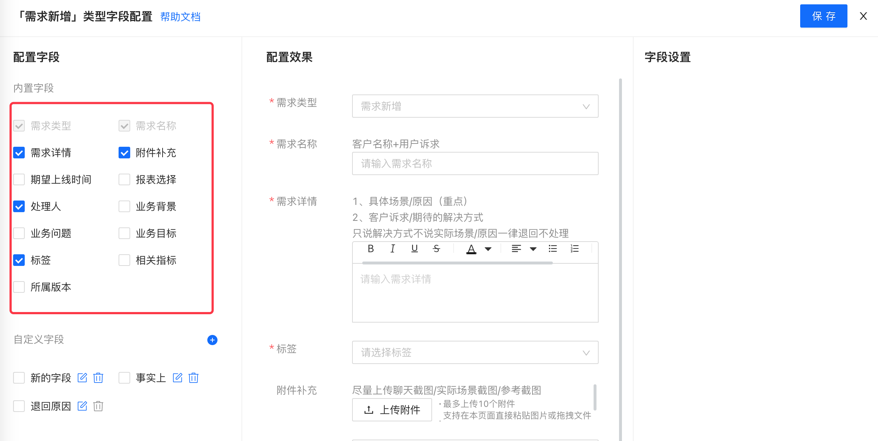878x441 pixels.
Task: Open the text alignment dropdown arrow
Action: click(533, 249)
